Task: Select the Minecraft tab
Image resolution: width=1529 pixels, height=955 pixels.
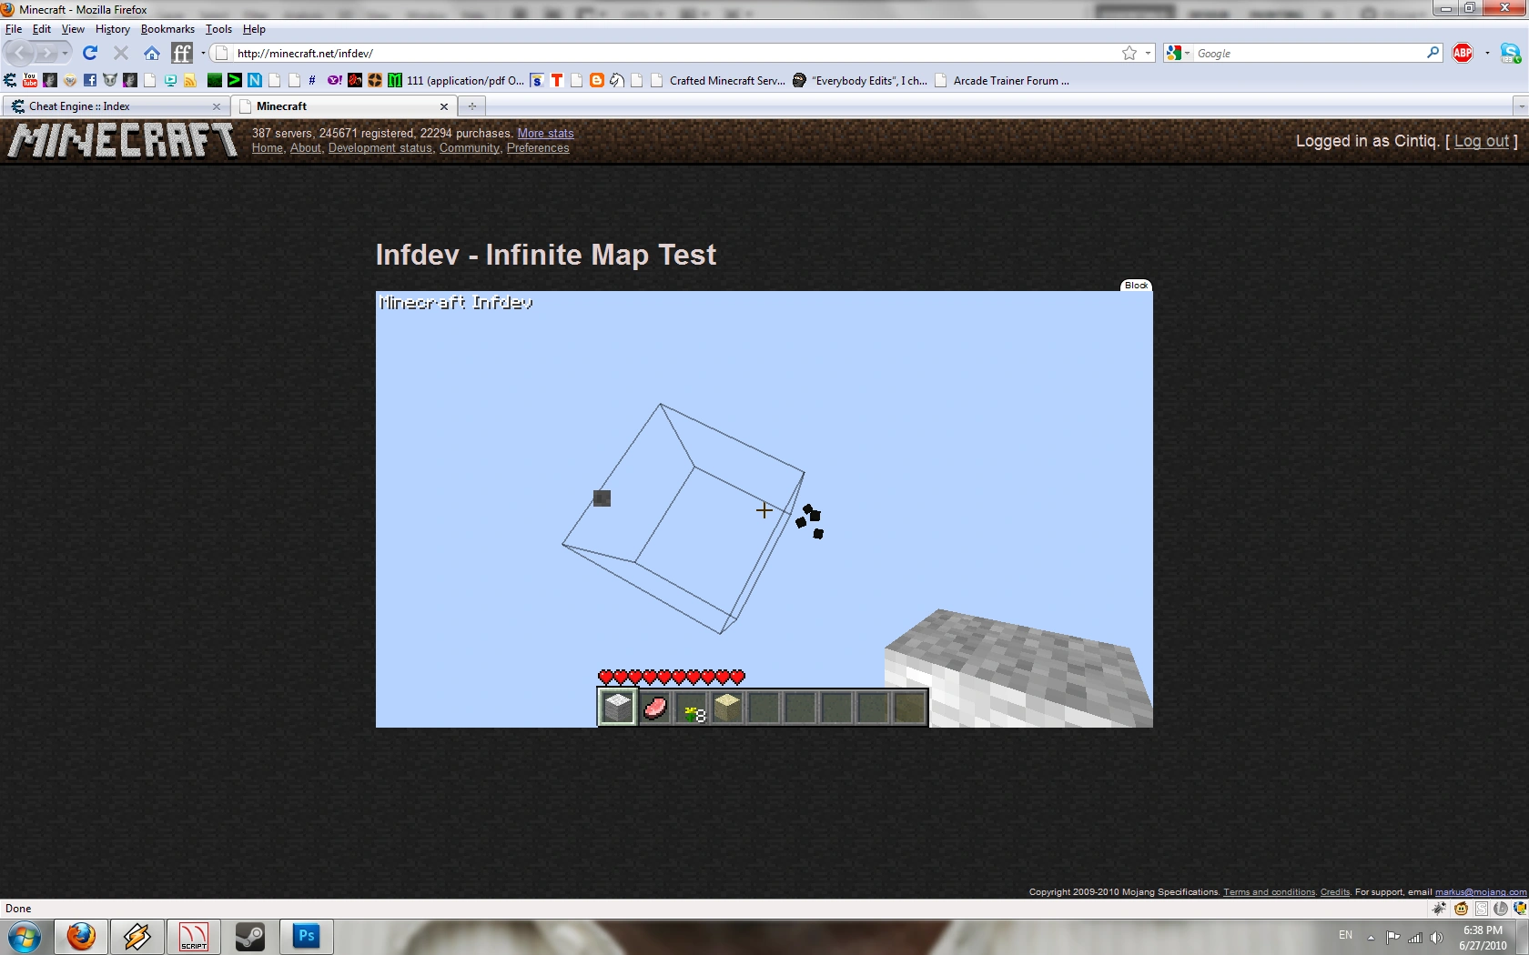Action: [x=344, y=106]
